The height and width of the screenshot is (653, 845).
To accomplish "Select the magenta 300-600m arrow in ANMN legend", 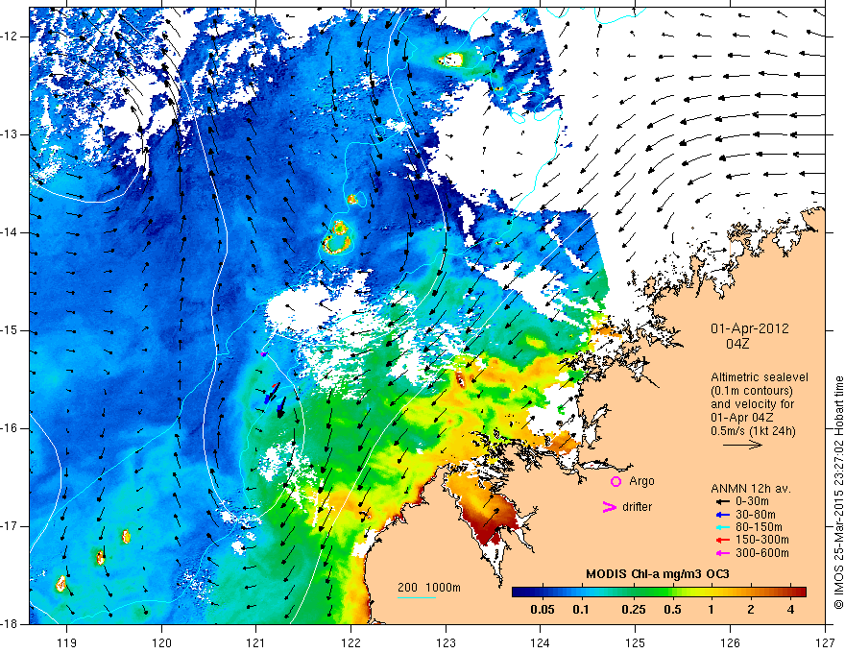I will (x=722, y=553).
